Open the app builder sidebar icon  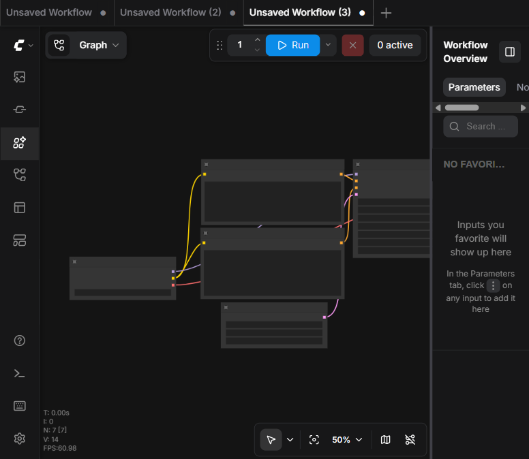[20, 240]
